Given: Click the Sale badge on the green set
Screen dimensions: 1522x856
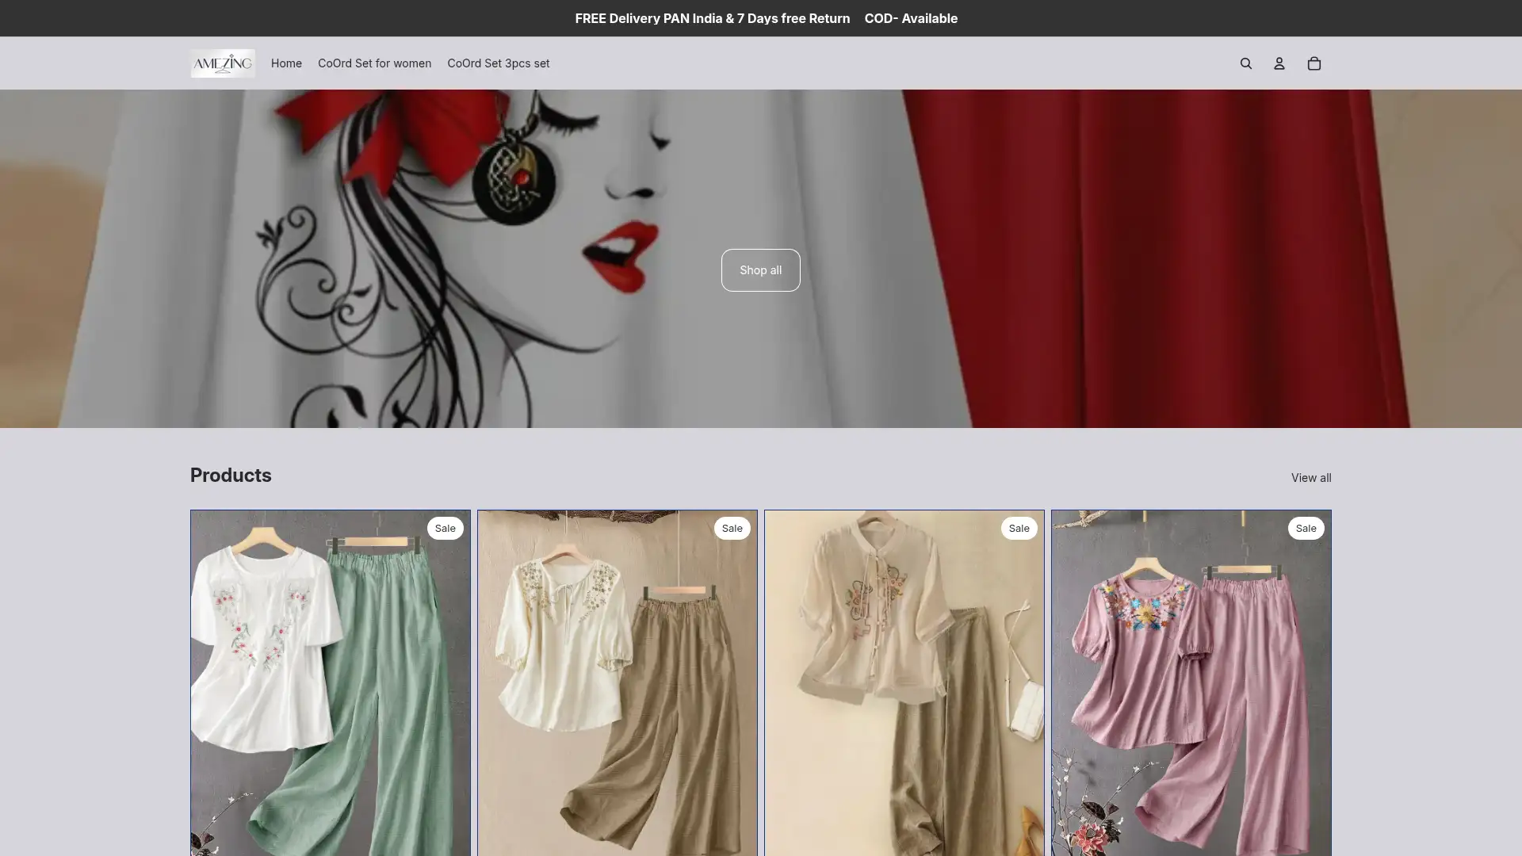Looking at the screenshot, I should pos(446,528).
